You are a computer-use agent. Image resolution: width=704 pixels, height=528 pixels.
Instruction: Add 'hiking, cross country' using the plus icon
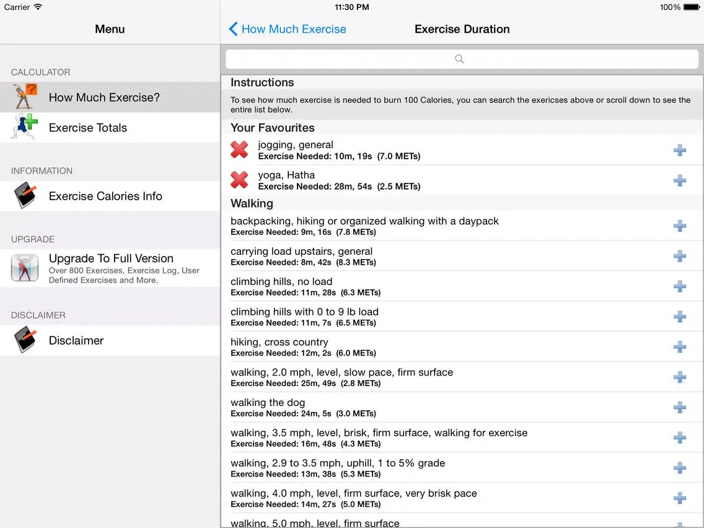[680, 346]
